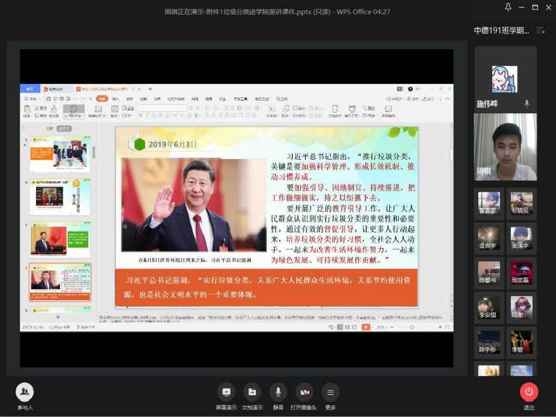The height and width of the screenshot is (417, 556).
Task: Toggle the pin window on top icon
Action: pos(508,7)
